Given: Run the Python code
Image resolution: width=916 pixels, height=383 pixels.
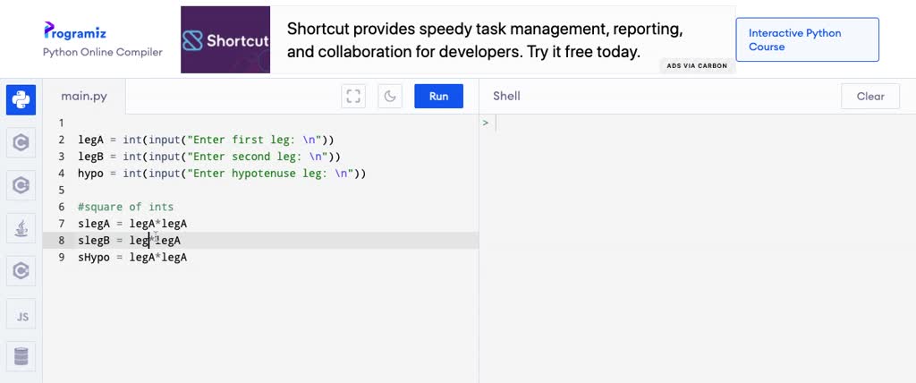Looking at the screenshot, I should (x=438, y=97).
